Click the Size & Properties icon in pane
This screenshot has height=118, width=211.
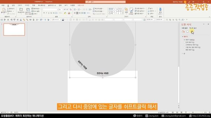pyautogui.click(x=192, y=32)
